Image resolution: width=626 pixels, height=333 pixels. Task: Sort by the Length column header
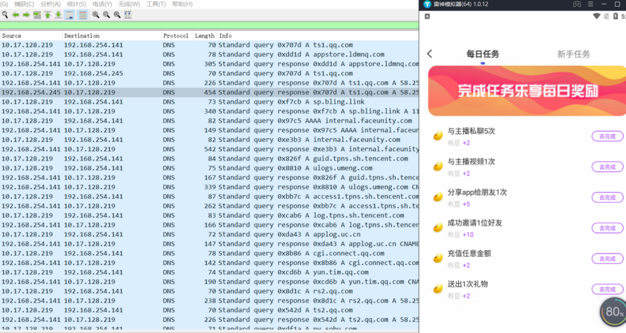click(204, 36)
